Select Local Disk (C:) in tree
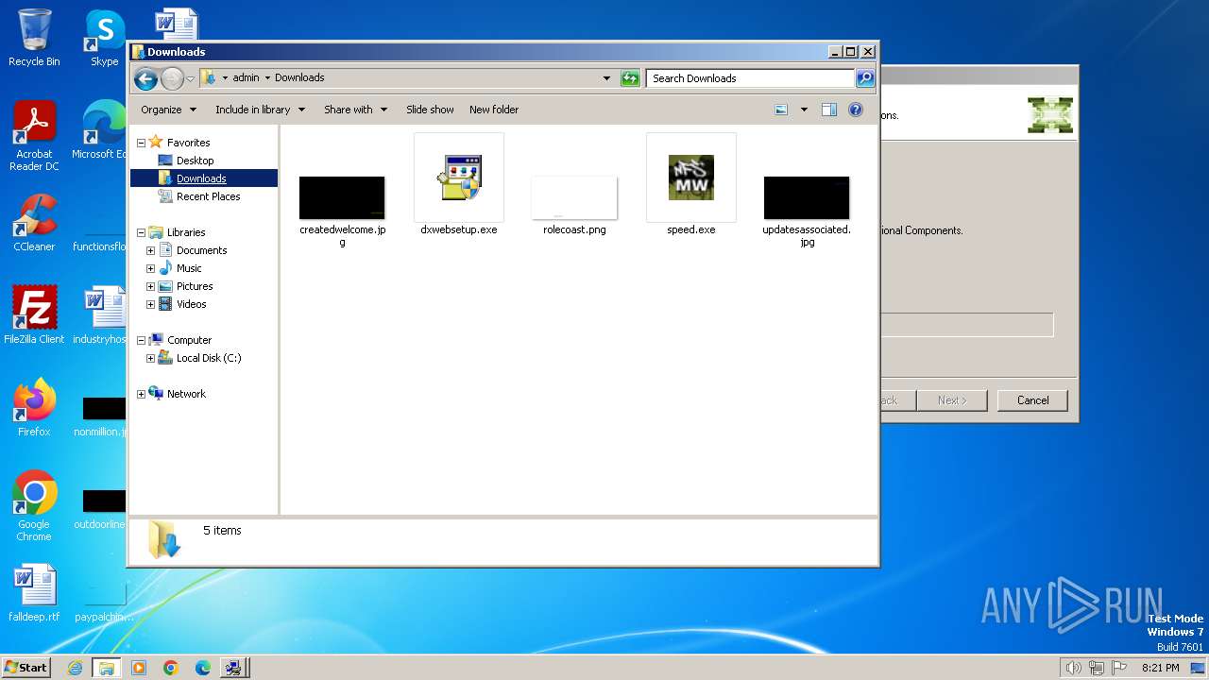This screenshot has width=1209, height=680. click(x=209, y=358)
